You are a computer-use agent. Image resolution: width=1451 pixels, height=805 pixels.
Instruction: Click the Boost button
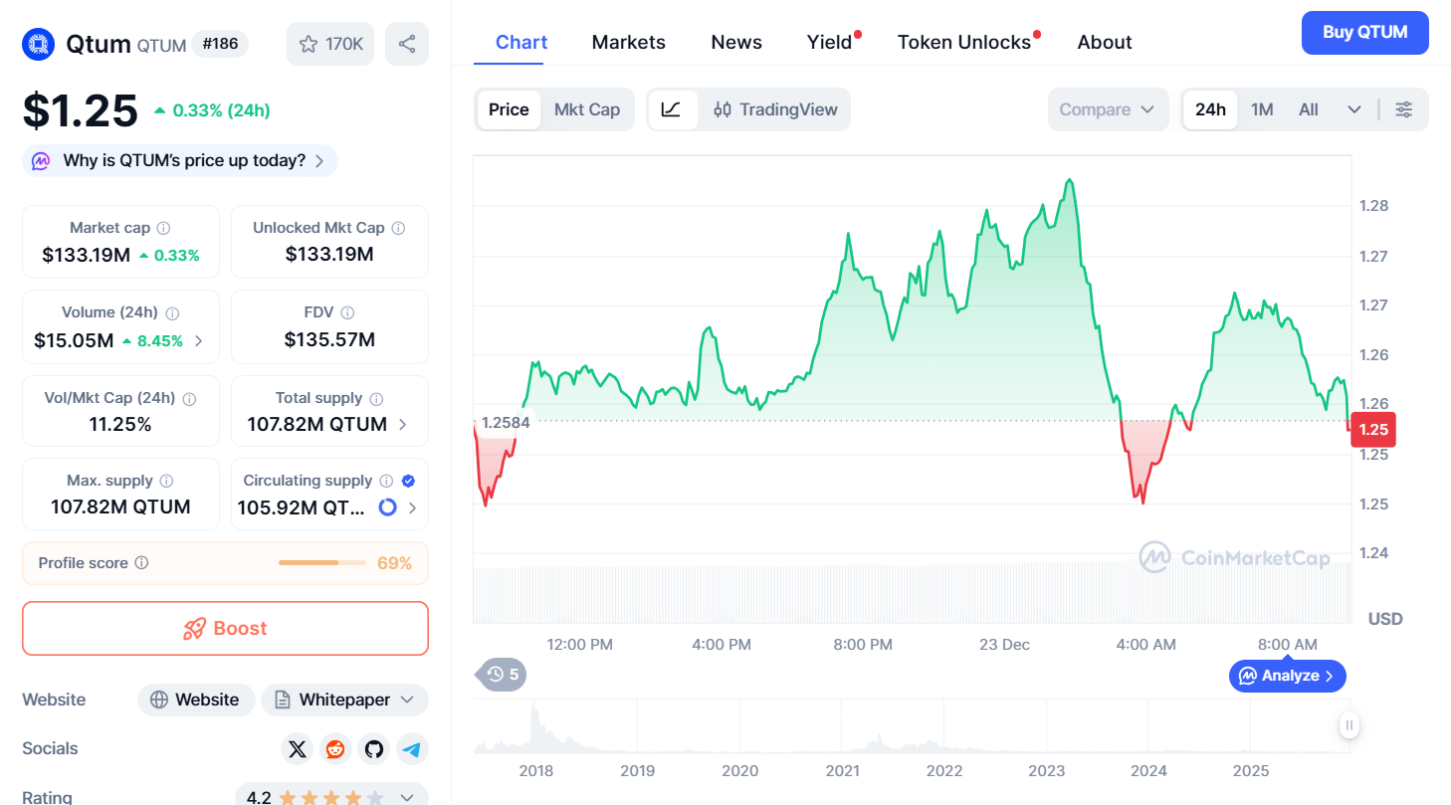click(225, 629)
